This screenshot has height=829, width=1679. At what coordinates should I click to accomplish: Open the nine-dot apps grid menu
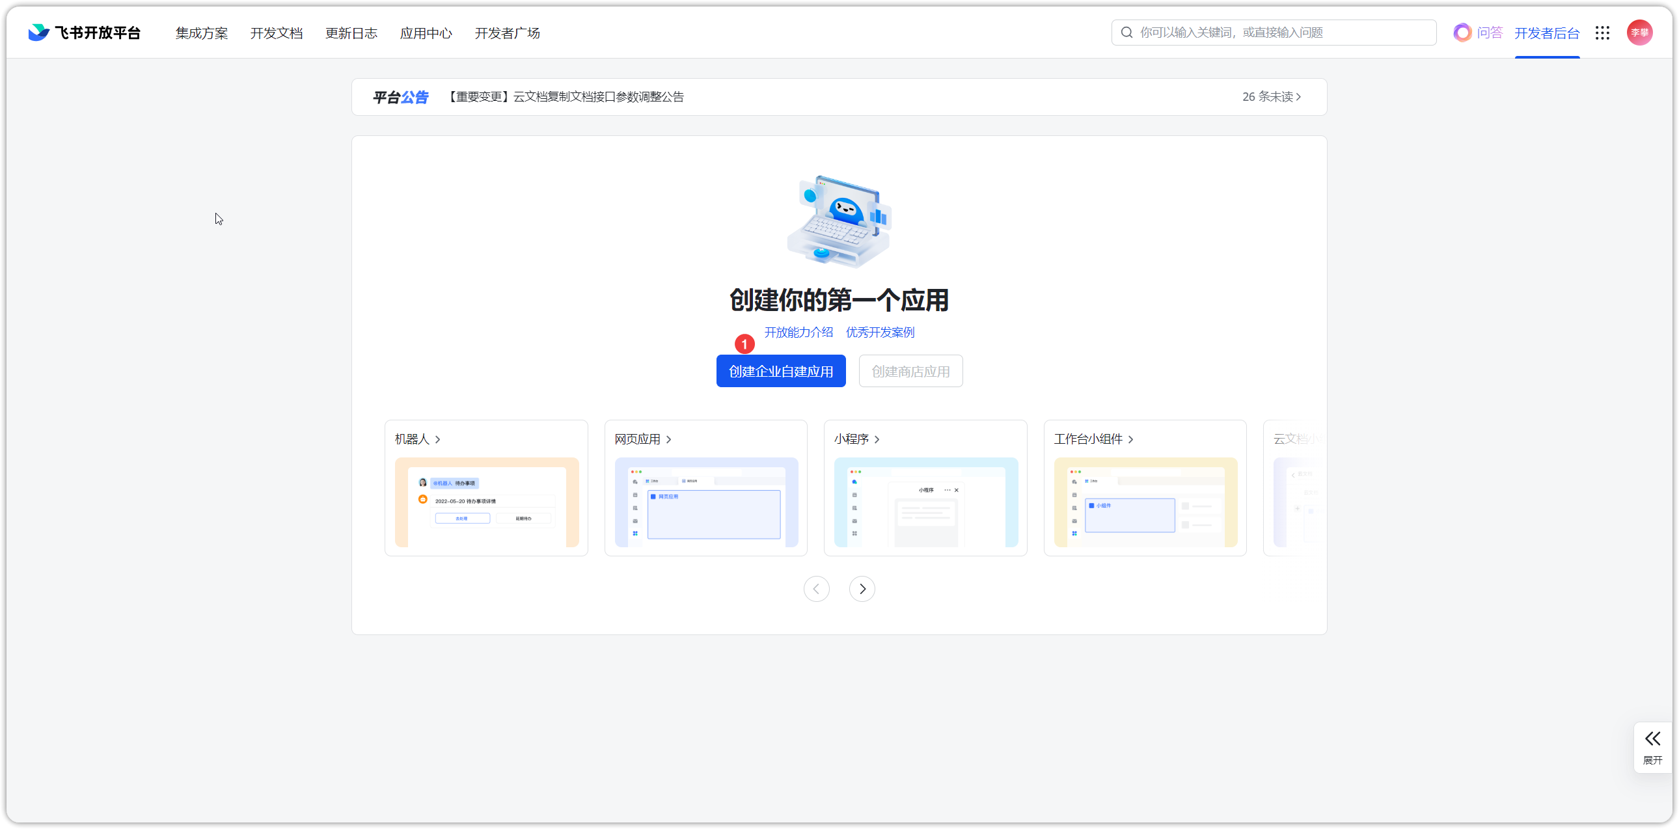click(1603, 33)
